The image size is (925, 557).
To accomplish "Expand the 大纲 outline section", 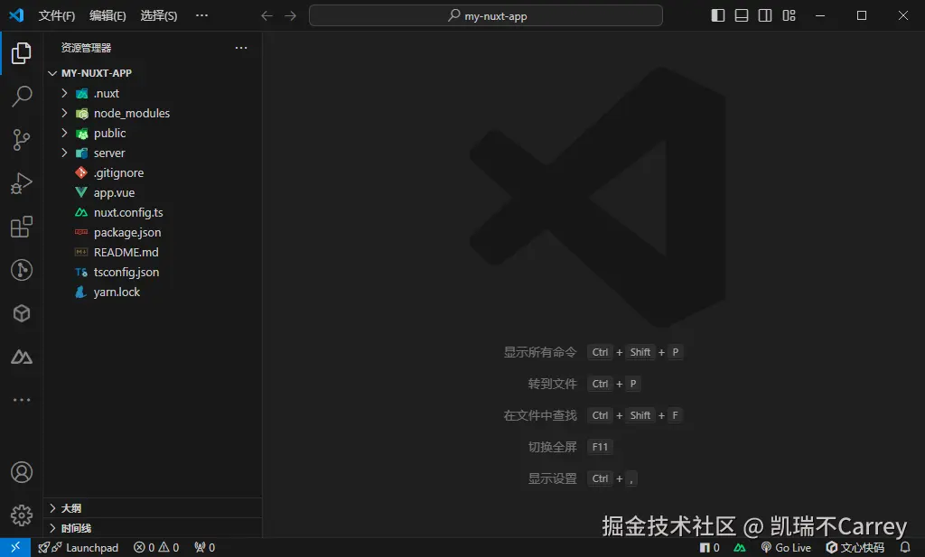I will [153, 508].
